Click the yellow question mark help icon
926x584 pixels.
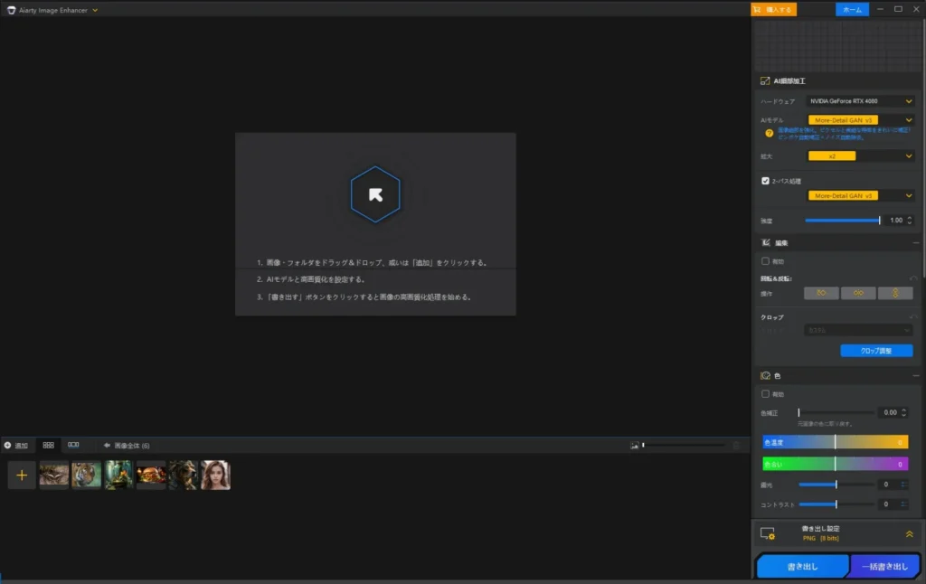769,134
